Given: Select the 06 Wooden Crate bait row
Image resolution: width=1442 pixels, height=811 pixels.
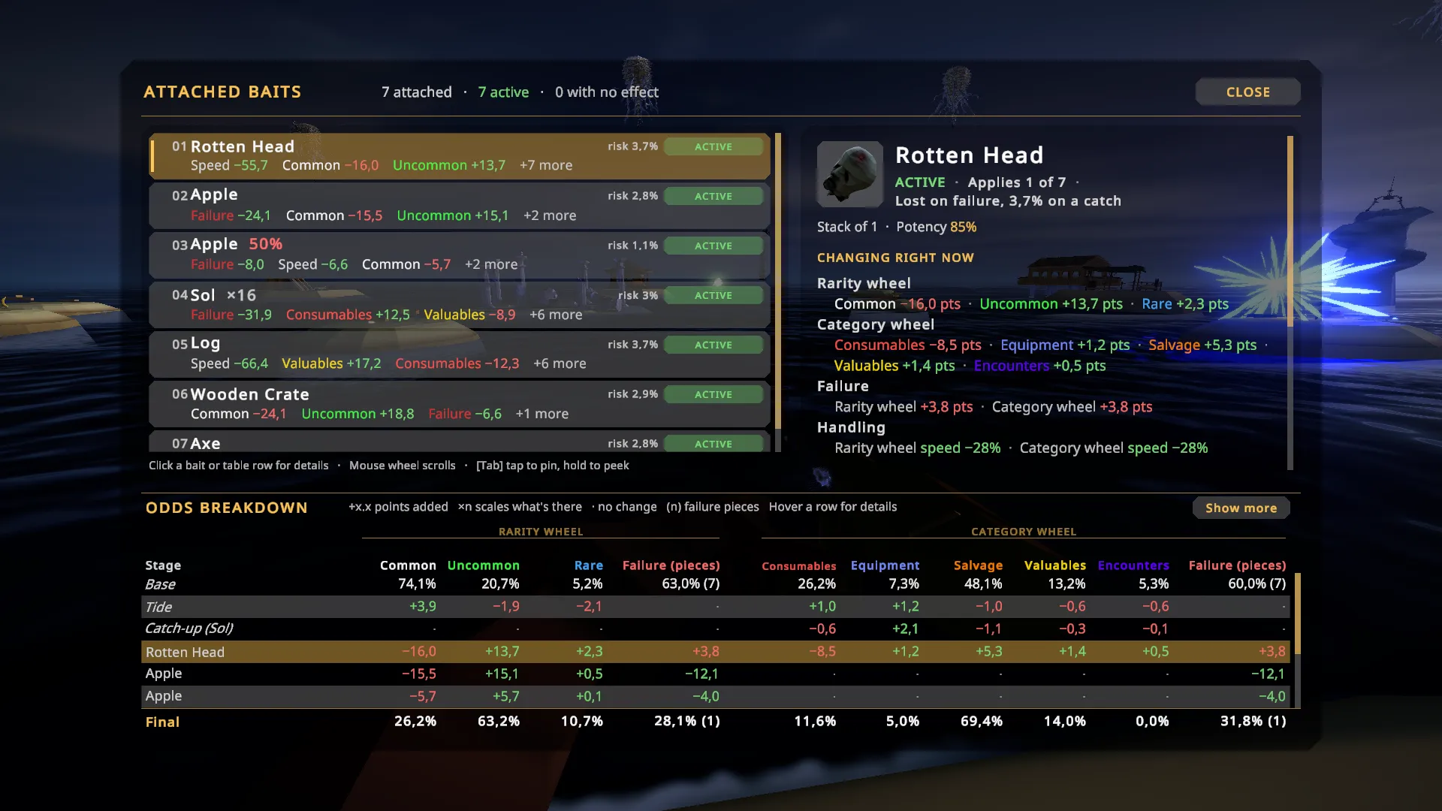Looking at the screenshot, I should (460, 404).
